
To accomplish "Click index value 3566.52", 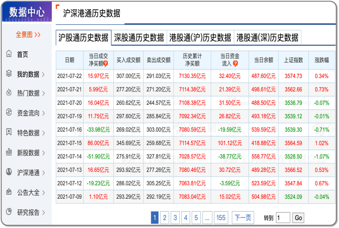I will [x=293, y=170].
